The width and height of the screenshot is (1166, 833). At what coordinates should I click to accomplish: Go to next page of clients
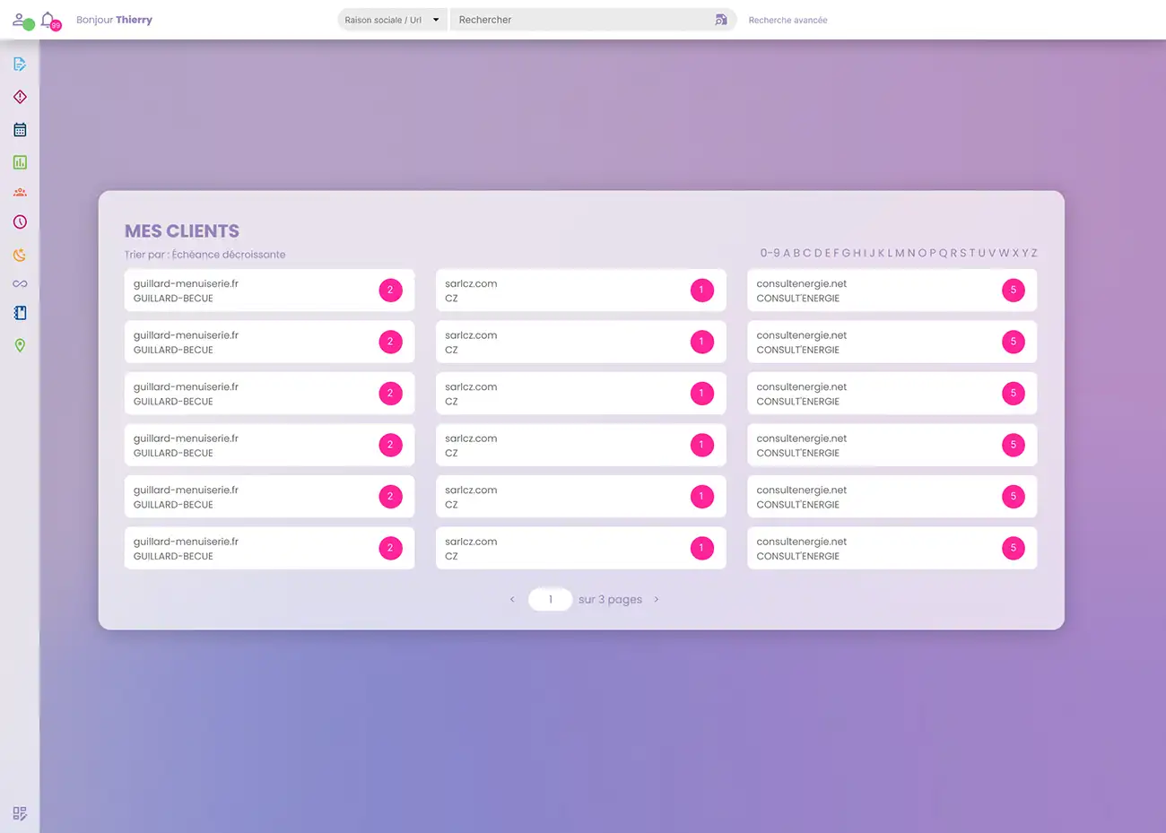point(657,599)
